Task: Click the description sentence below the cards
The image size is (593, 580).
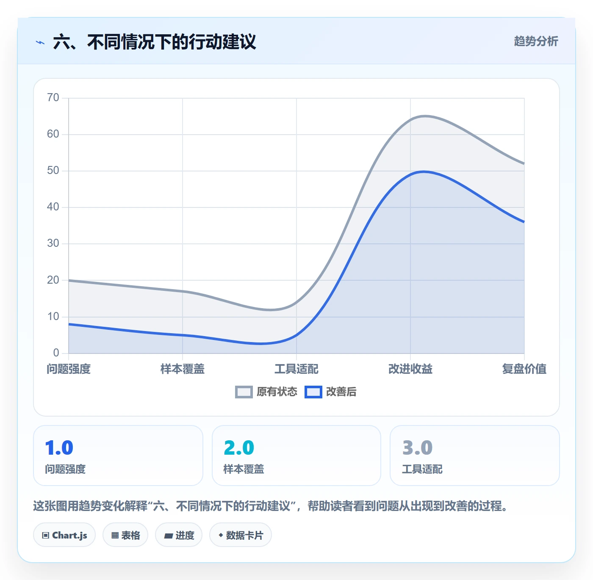Action: point(270,506)
